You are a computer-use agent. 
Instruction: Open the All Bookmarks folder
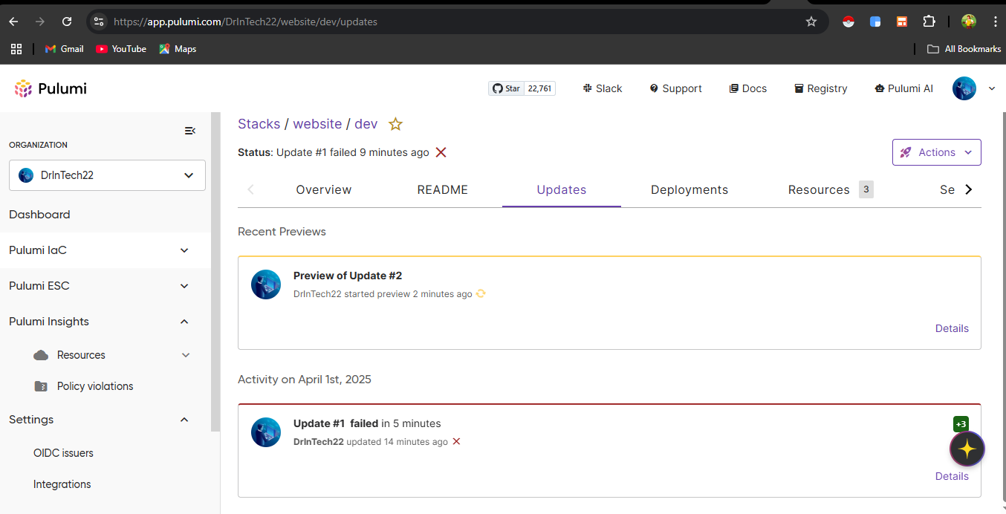(x=964, y=49)
